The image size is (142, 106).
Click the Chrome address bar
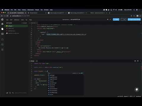pyautogui.click(x=69, y=16)
